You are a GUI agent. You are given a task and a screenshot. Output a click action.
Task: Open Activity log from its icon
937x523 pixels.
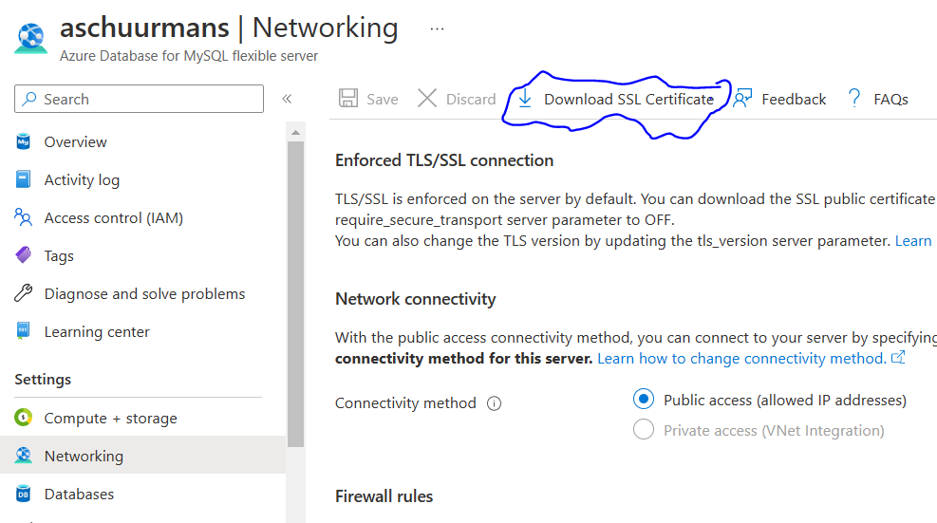point(24,179)
